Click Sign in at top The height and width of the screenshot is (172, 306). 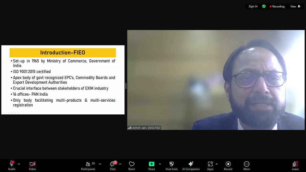[253, 6]
